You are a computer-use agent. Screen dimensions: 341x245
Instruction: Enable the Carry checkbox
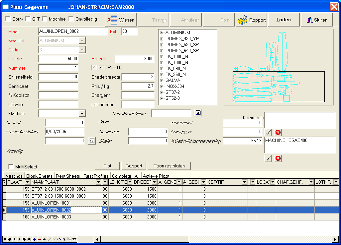(8, 19)
